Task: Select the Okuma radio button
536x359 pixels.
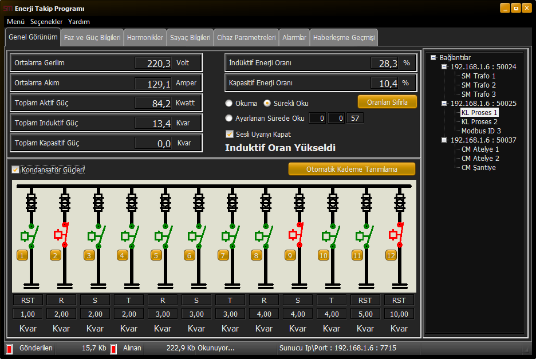Action: click(228, 103)
